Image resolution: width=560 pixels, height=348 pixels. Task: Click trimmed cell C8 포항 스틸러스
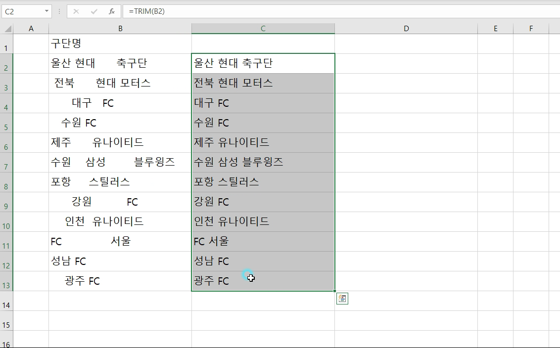click(x=263, y=182)
